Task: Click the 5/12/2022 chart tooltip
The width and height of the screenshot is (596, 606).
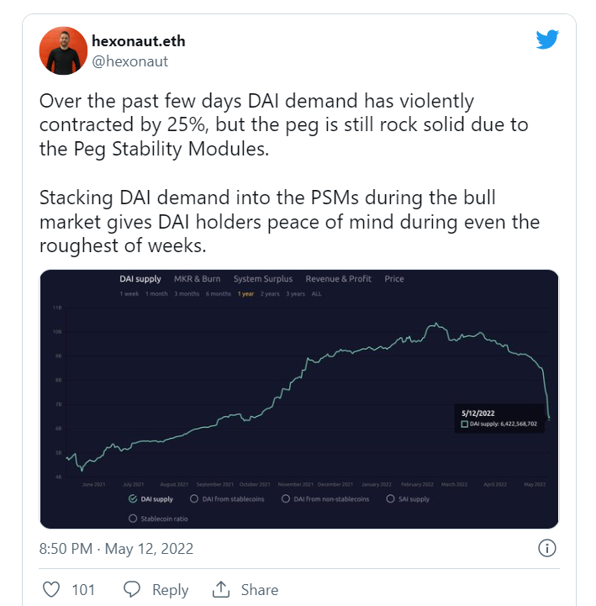Action: click(499, 419)
